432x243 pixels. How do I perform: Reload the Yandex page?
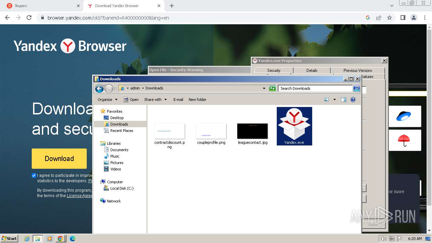tap(29, 18)
